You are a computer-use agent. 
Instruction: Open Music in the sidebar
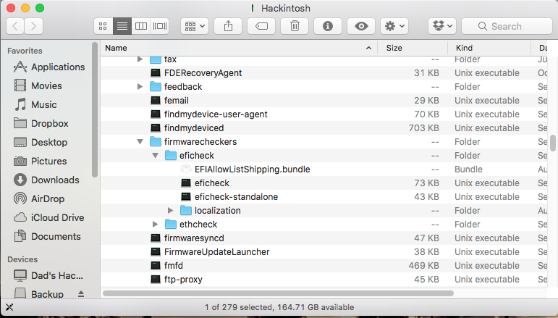(35, 105)
